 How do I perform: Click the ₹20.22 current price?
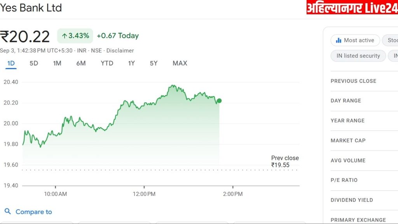click(25, 37)
